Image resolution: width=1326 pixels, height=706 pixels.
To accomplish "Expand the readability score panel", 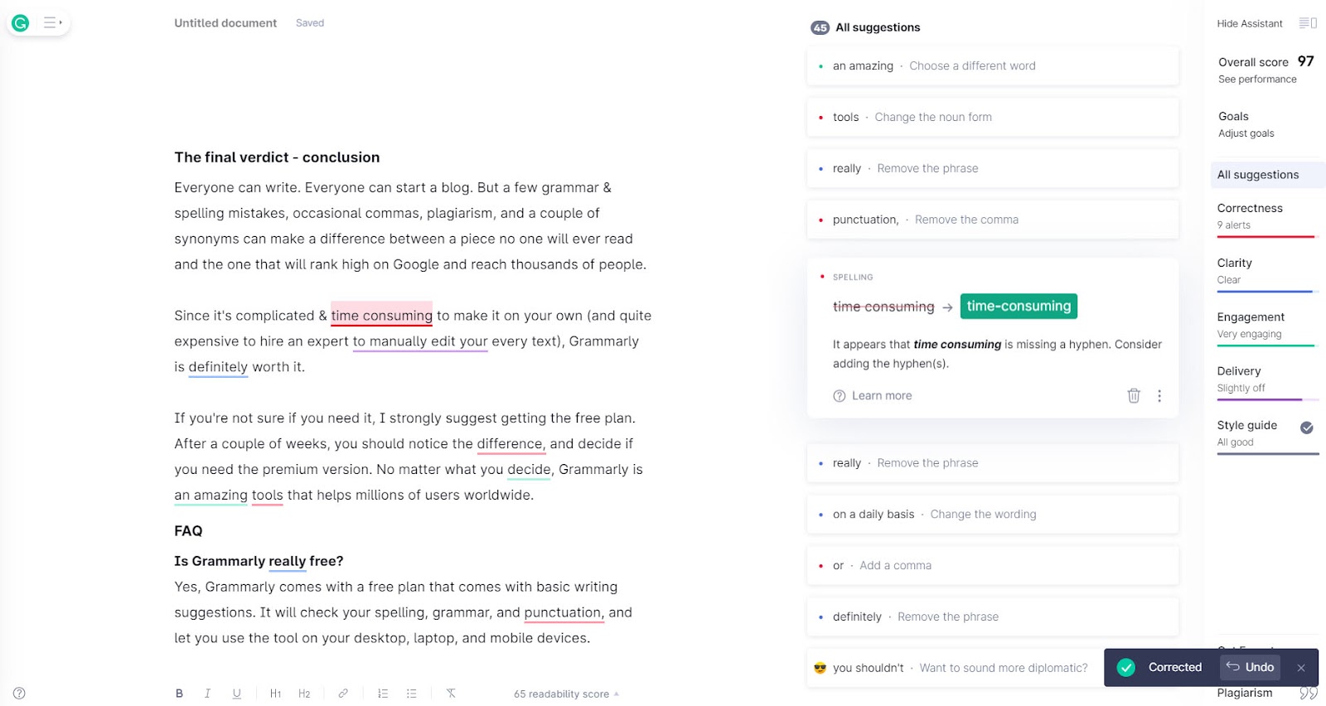I will click(566, 694).
